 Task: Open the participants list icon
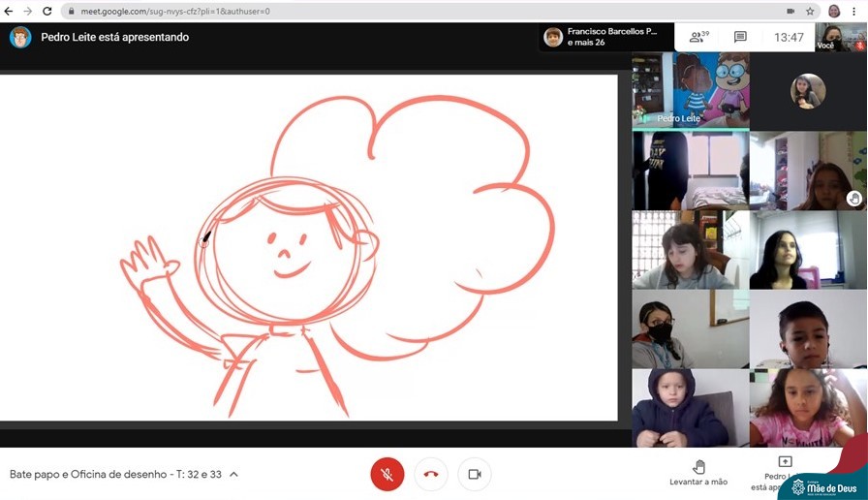pos(697,37)
